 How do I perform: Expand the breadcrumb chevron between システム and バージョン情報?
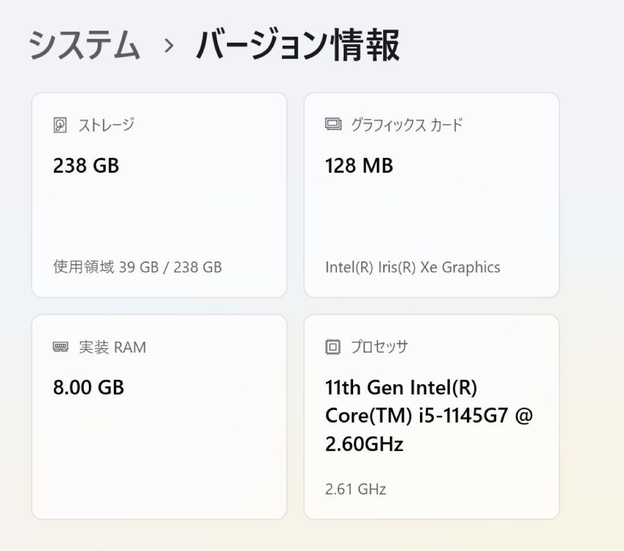point(168,47)
